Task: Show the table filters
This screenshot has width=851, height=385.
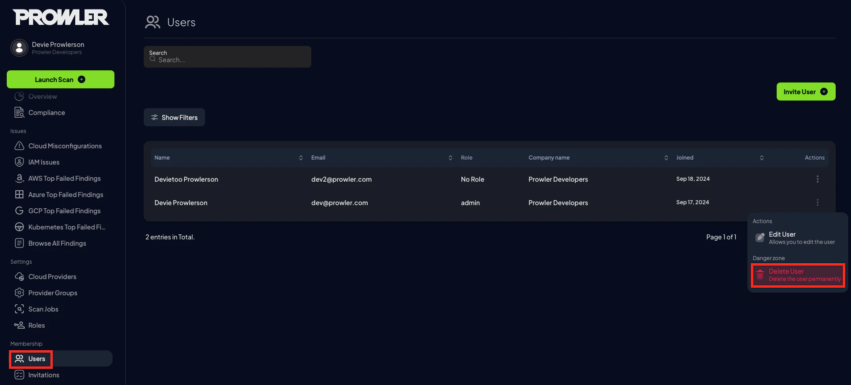Action: point(174,117)
